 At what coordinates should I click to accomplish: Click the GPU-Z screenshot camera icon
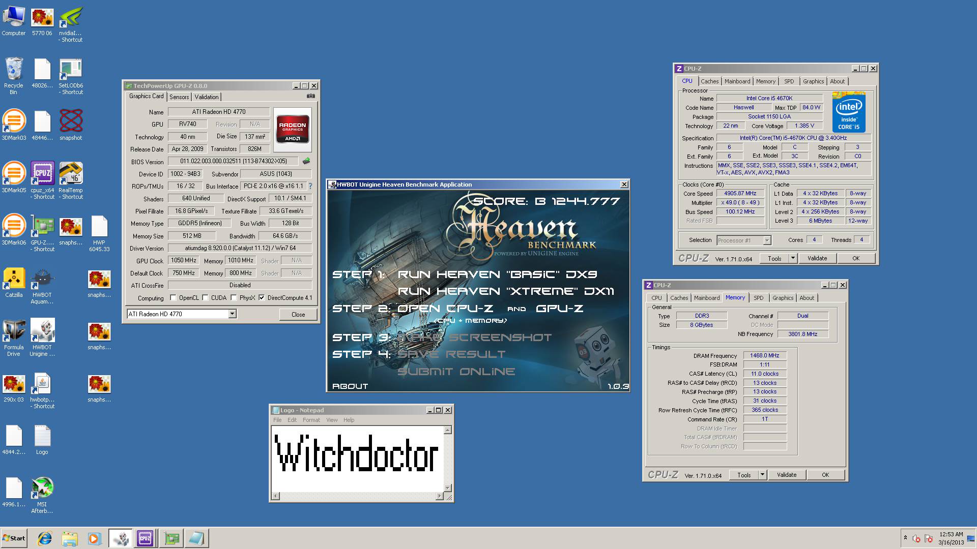pos(311,96)
